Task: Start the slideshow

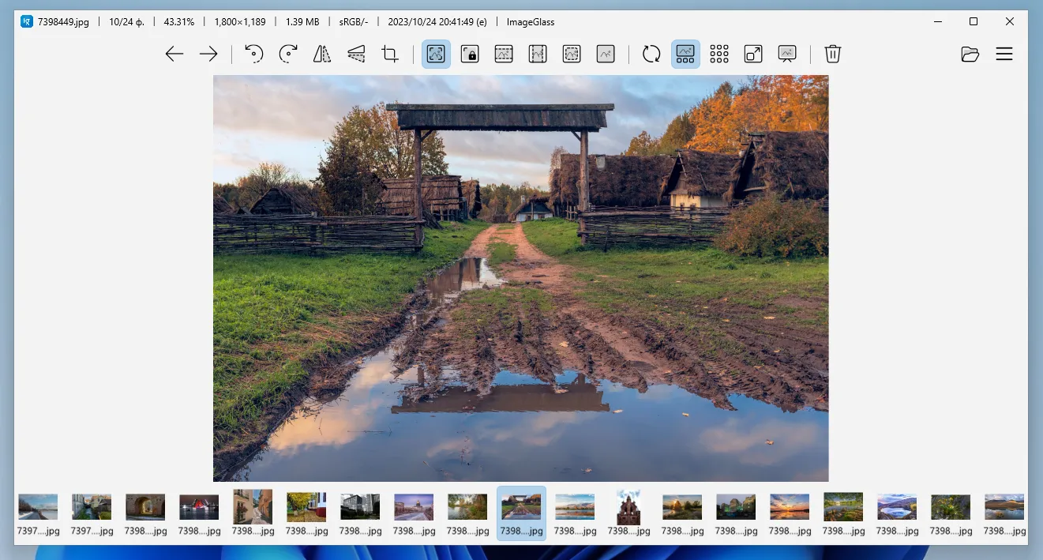Action: click(x=786, y=54)
